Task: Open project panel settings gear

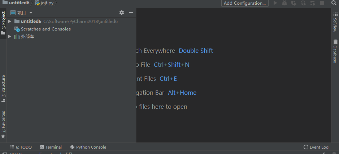Action: coord(122,13)
